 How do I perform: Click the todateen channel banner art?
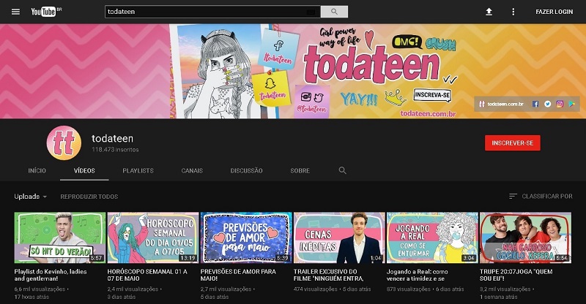click(x=293, y=71)
